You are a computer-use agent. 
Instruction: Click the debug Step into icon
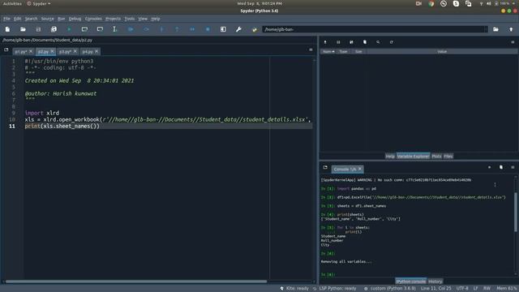[161, 29]
